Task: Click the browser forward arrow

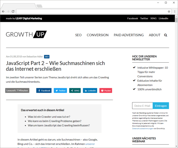Action: click(8, 12)
